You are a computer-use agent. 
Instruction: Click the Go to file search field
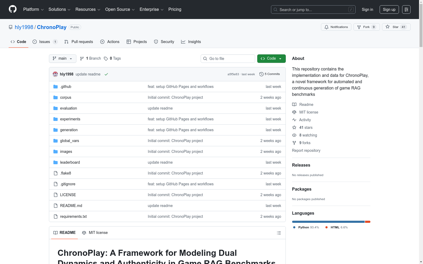(x=228, y=59)
